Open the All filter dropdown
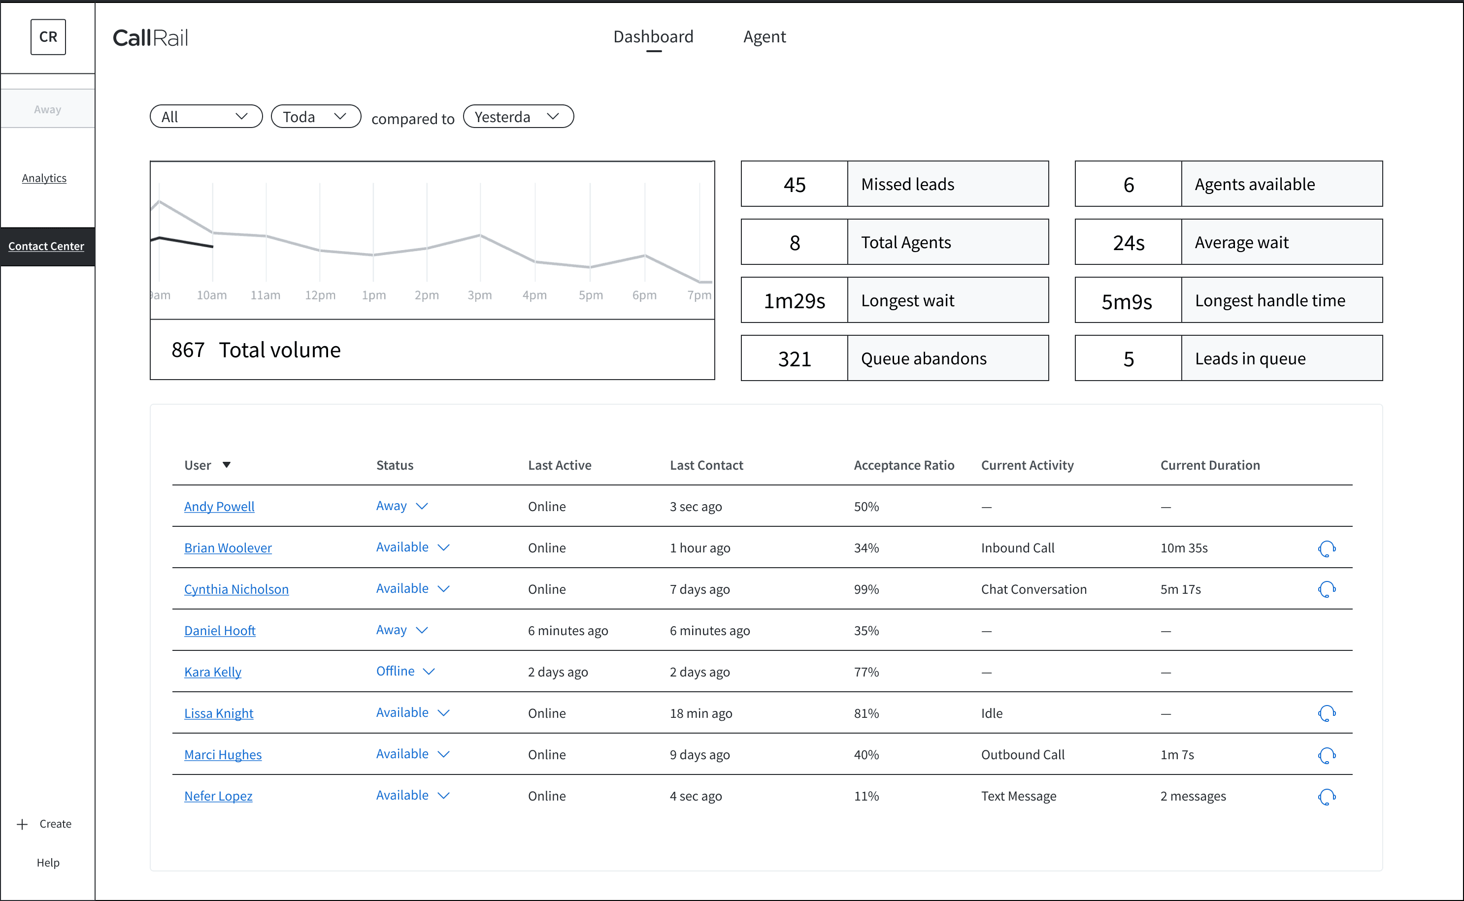1464x901 pixels. click(205, 117)
